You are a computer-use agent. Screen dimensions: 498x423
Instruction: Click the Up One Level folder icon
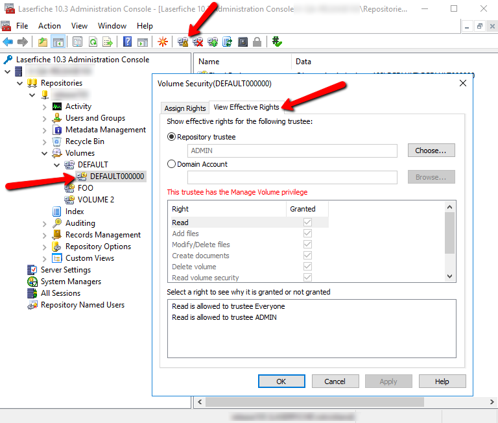[x=43, y=42]
